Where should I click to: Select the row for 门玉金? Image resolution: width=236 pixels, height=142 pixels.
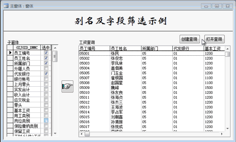pyautogui.click(x=152, y=73)
